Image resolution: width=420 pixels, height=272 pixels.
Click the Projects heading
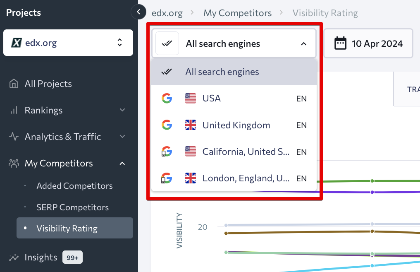click(24, 12)
